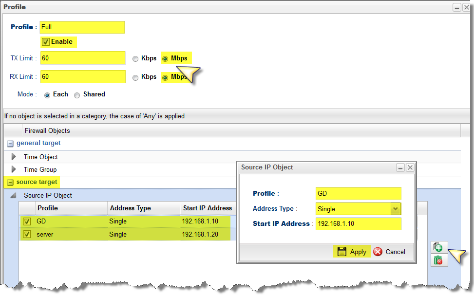Viewport: 474px width, 295px height.
Task: Toggle the Enable checkbox for the profile
Action: tap(46, 42)
